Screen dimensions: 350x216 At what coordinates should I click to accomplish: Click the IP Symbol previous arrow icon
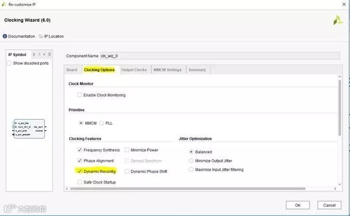click(x=39, y=55)
